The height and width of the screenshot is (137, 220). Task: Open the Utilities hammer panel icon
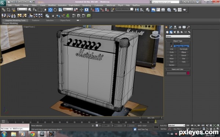pyautogui.click(x=188, y=27)
